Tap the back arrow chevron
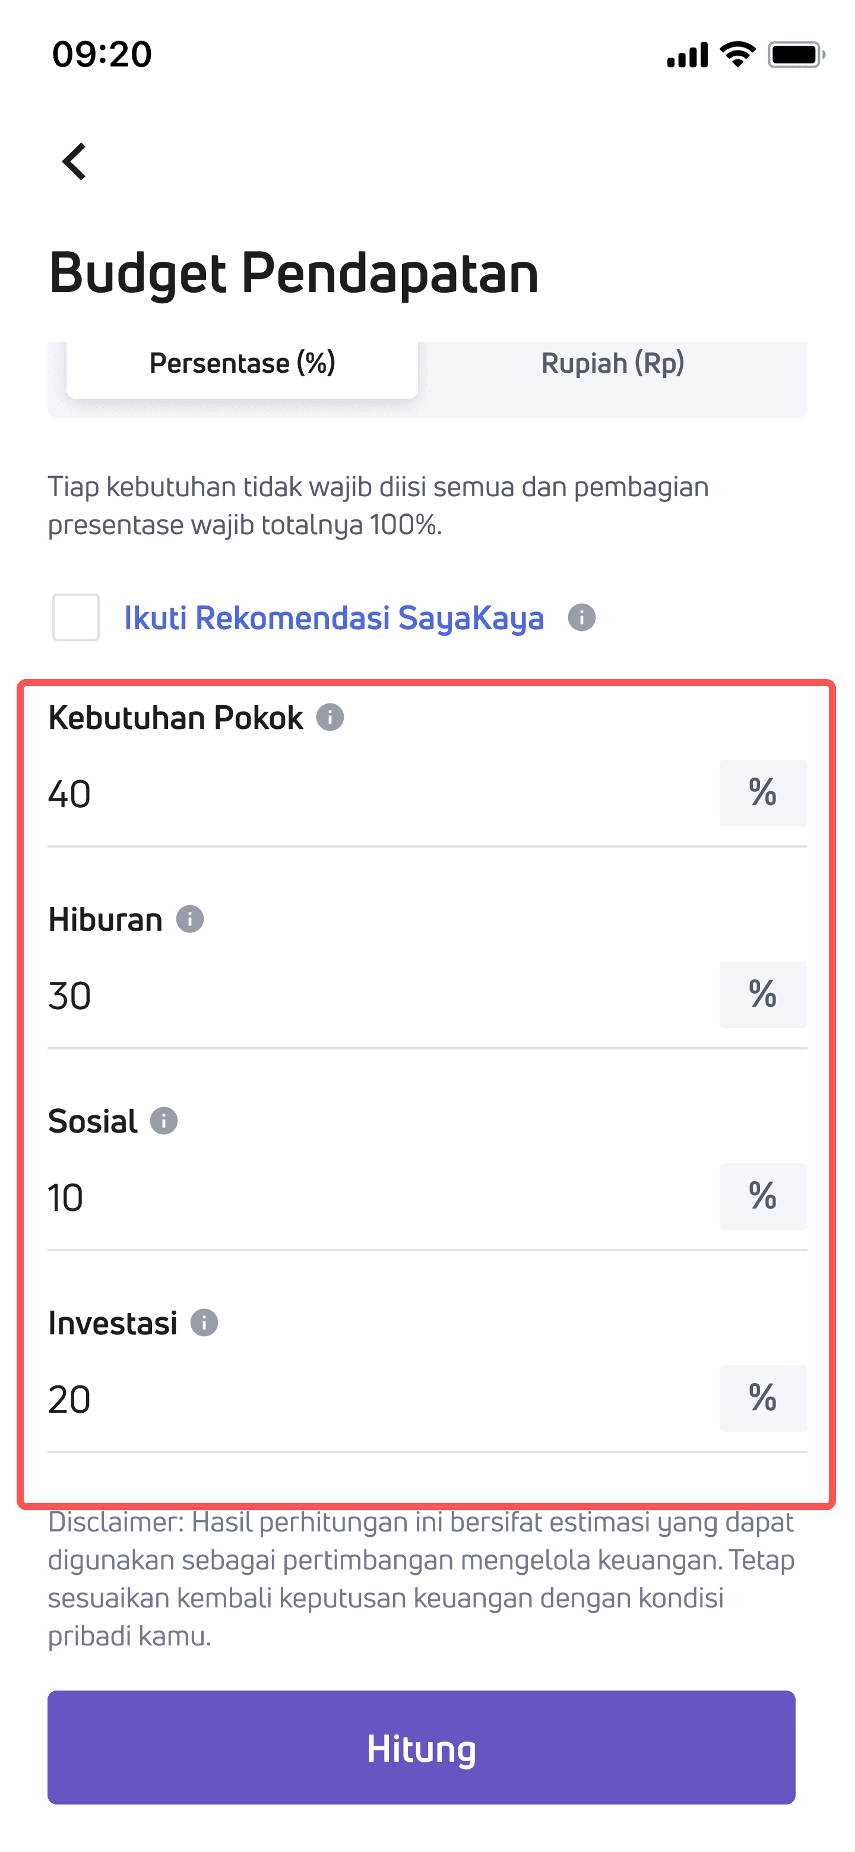 [x=74, y=161]
